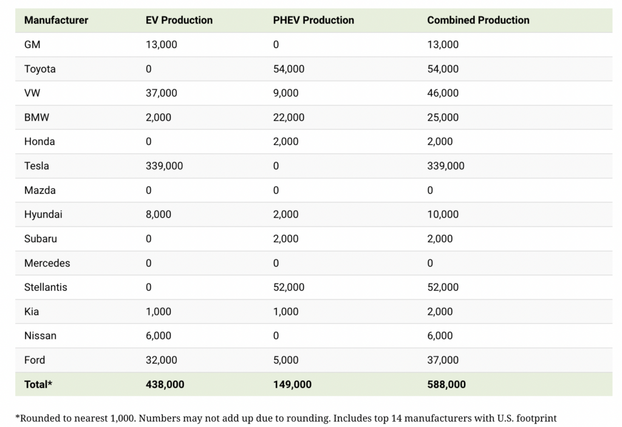Select the Toyota row name
The height and width of the screenshot is (427, 622).
(40, 69)
